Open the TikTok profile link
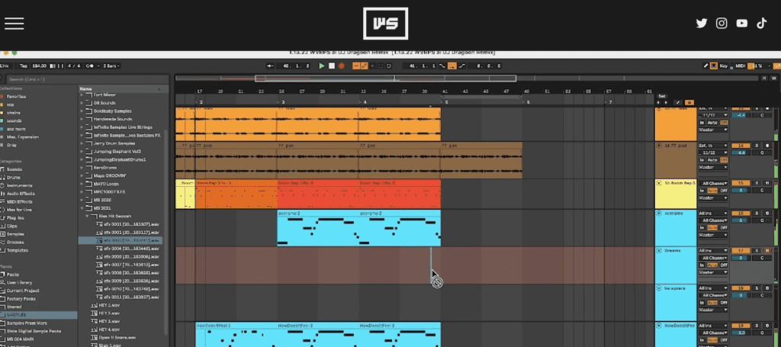The width and height of the screenshot is (781, 347). (762, 23)
